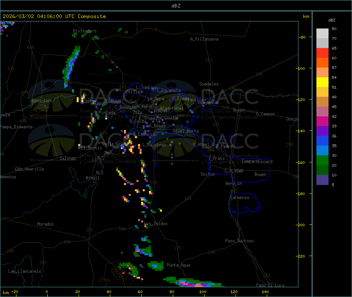Click the green-blue echo band below Divisadero
The height and width of the screenshot is (297, 352).
click(71, 66)
